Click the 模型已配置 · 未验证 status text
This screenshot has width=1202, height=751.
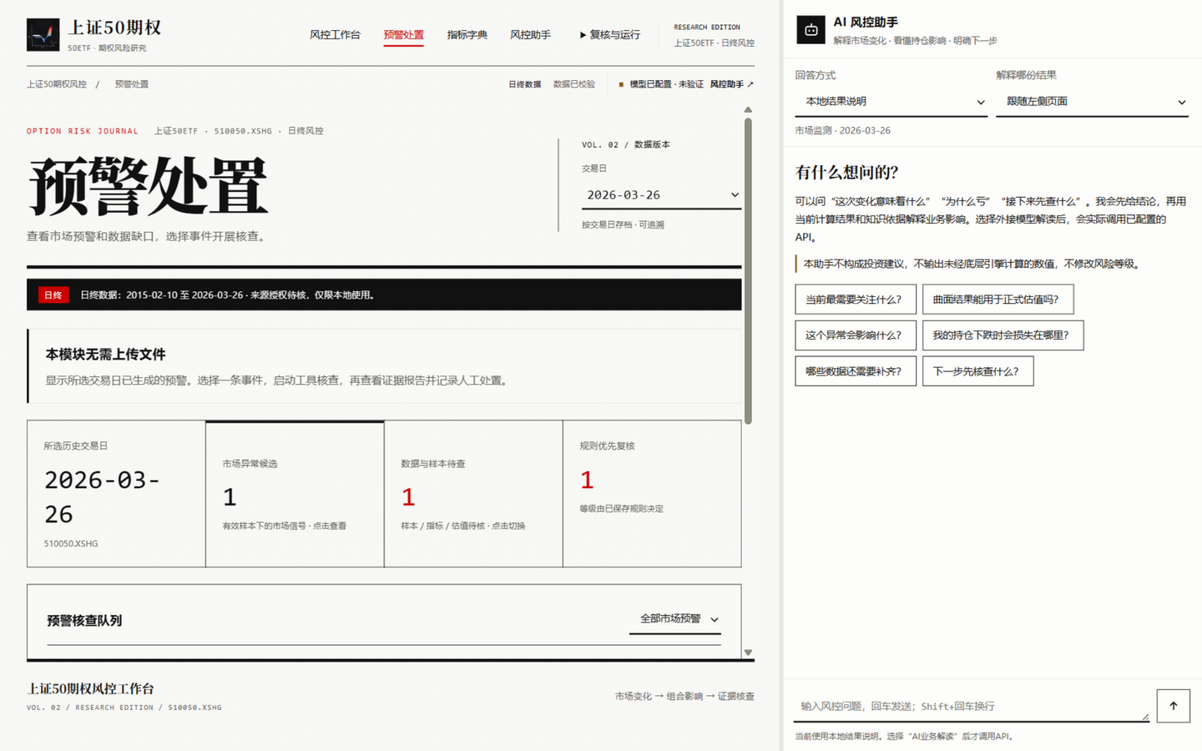(666, 84)
